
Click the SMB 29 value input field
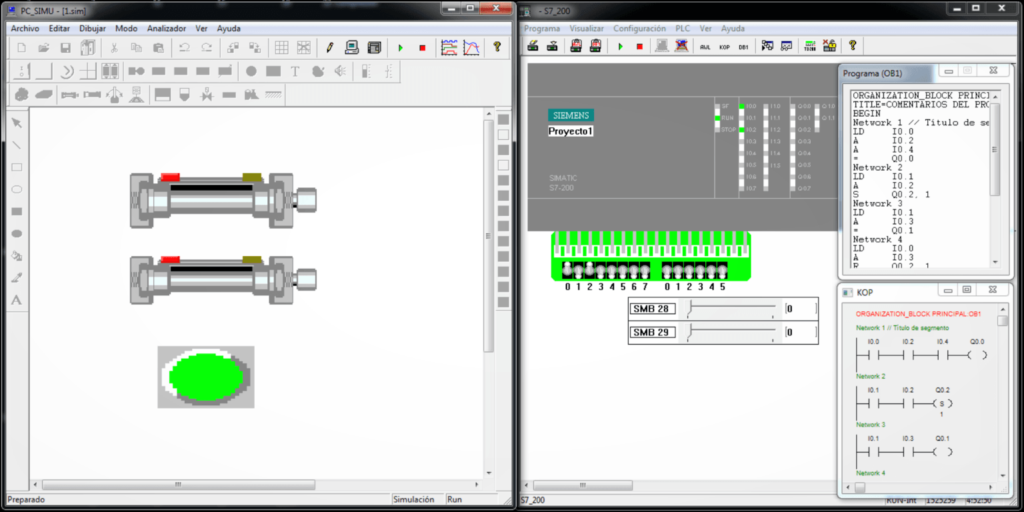click(800, 332)
